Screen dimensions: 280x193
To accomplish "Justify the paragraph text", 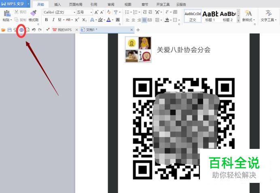I will pyautogui.click(x=144, y=20).
